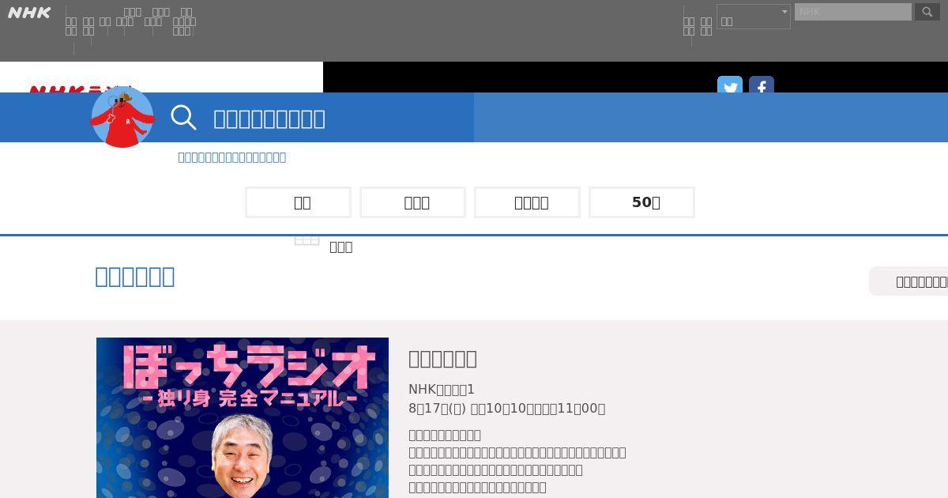Click the red mascot character icon
This screenshot has width=948, height=498.
[x=122, y=117]
